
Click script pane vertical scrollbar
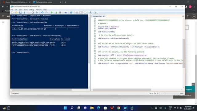pyautogui.click(x=183, y=53)
